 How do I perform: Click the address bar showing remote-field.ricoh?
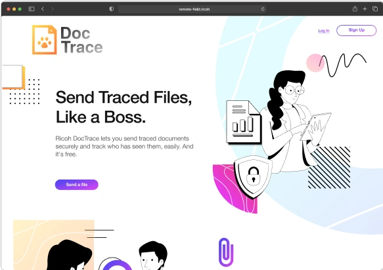click(192, 9)
